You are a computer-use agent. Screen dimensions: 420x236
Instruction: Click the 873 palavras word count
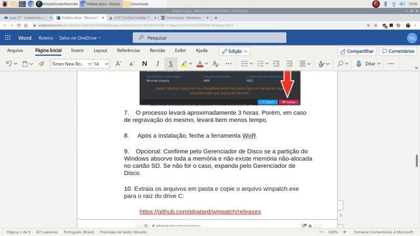click(x=47, y=232)
